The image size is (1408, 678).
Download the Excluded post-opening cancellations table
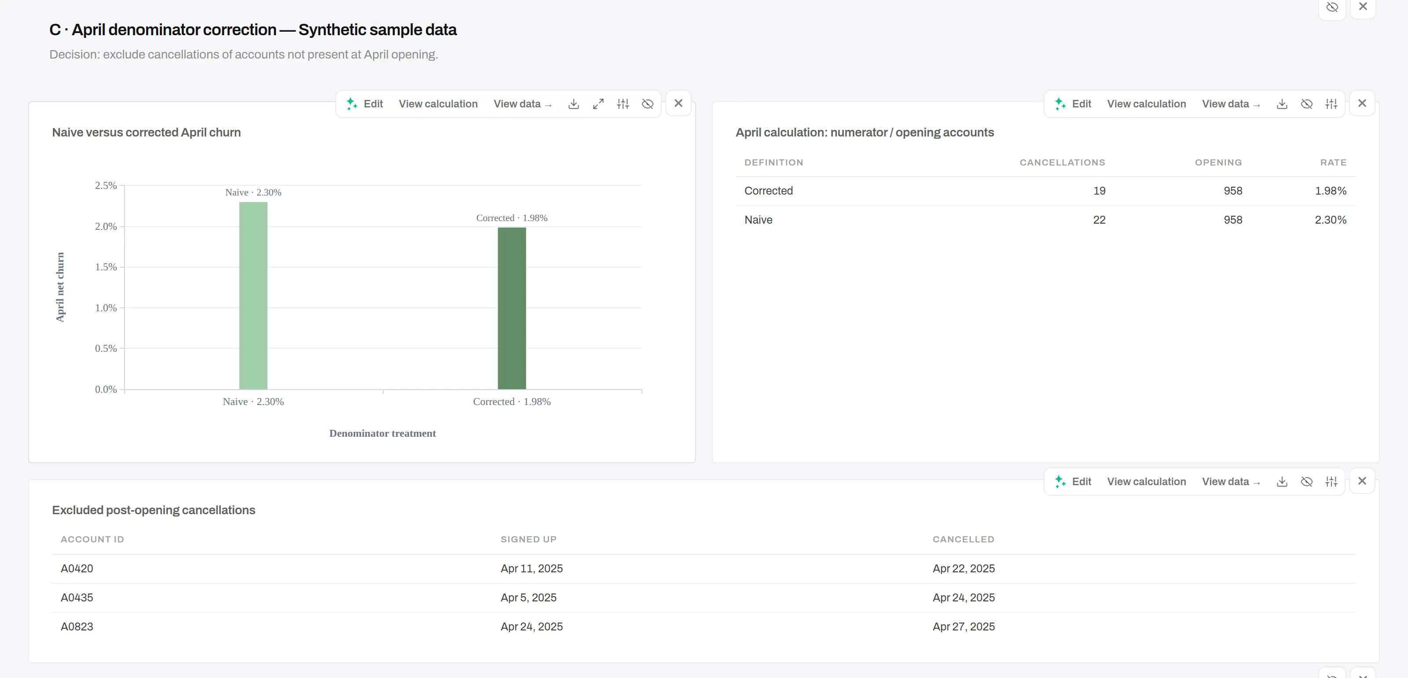(x=1282, y=482)
